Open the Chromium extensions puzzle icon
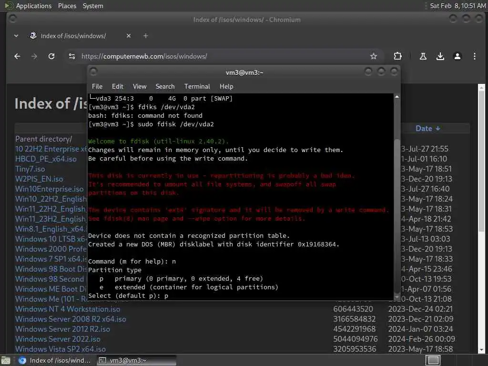The image size is (488, 366). coord(397,56)
